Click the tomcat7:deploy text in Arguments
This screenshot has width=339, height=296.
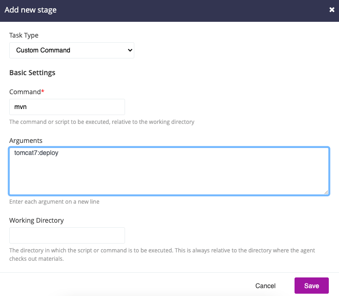coord(36,153)
